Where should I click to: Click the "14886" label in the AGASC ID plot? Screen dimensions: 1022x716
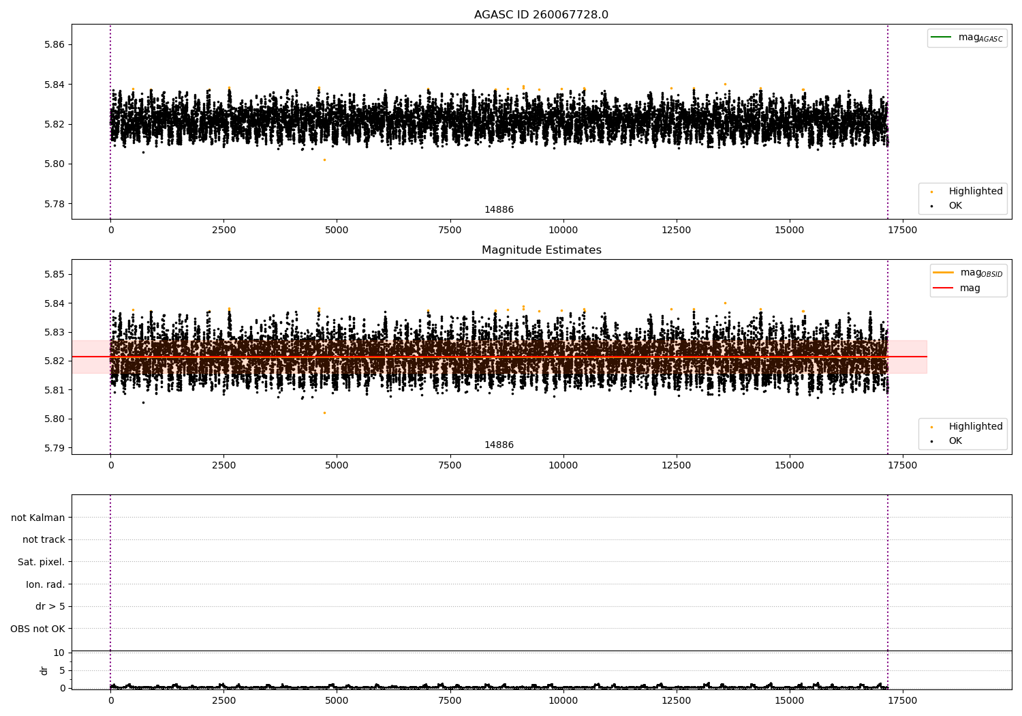click(499, 210)
